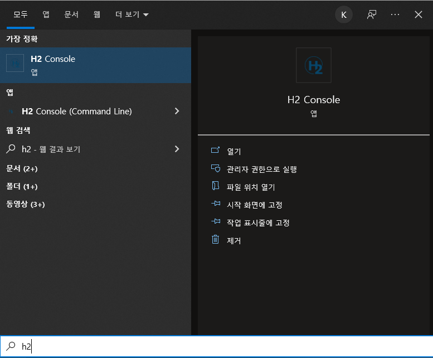Click the 가장 정확 section header
This screenshot has width=433, height=358.
(x=22, y=38)
